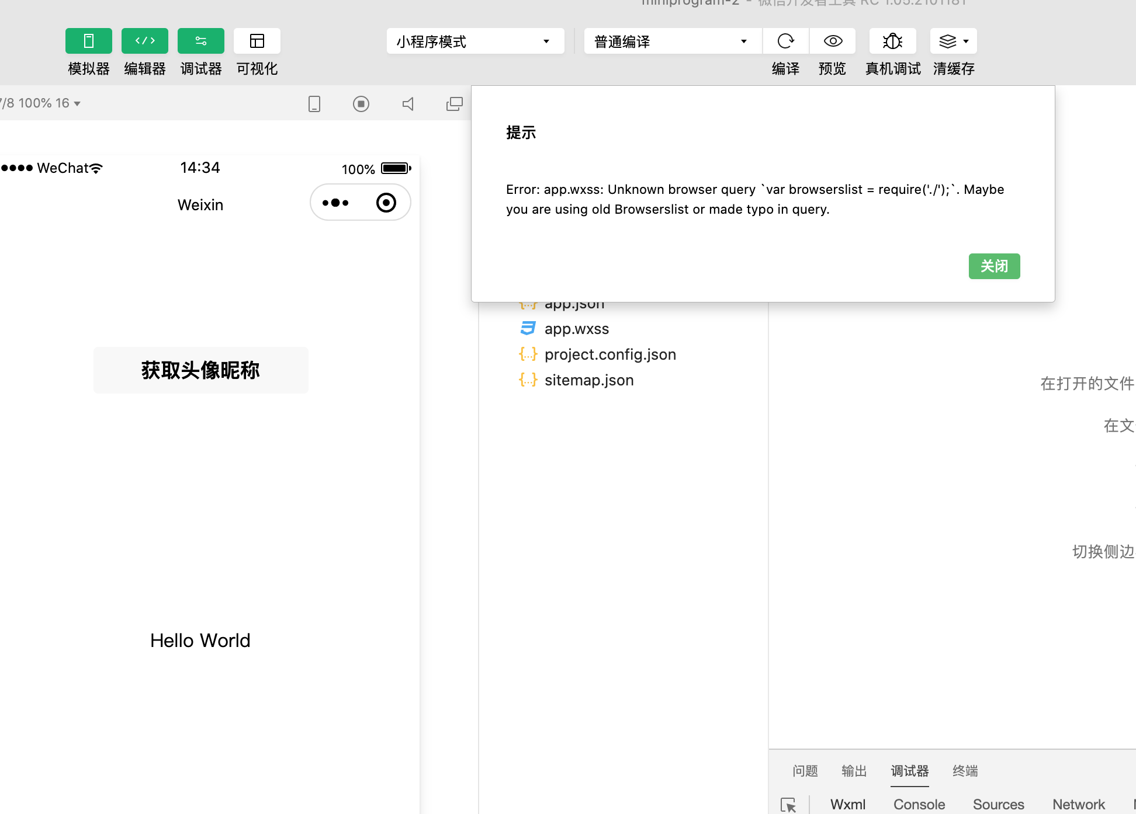Detach simulator window icon
Image resolution: width=1136 pixels, height=814 pixels.
pos(454,104)
